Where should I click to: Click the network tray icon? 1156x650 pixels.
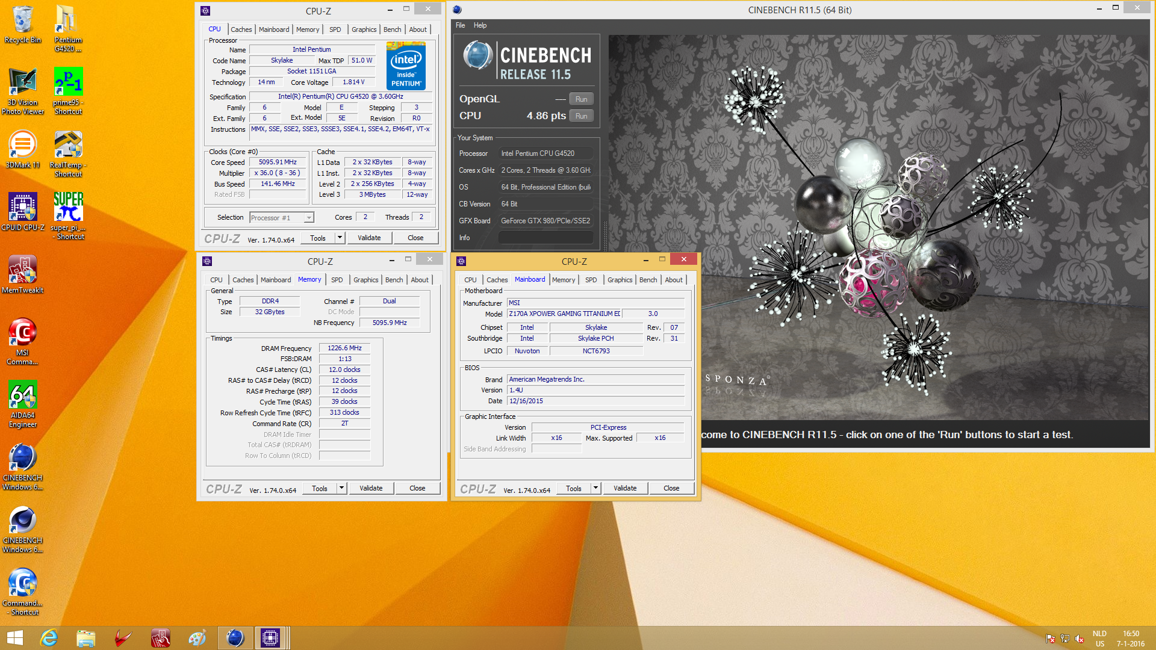pos(1065,639)
